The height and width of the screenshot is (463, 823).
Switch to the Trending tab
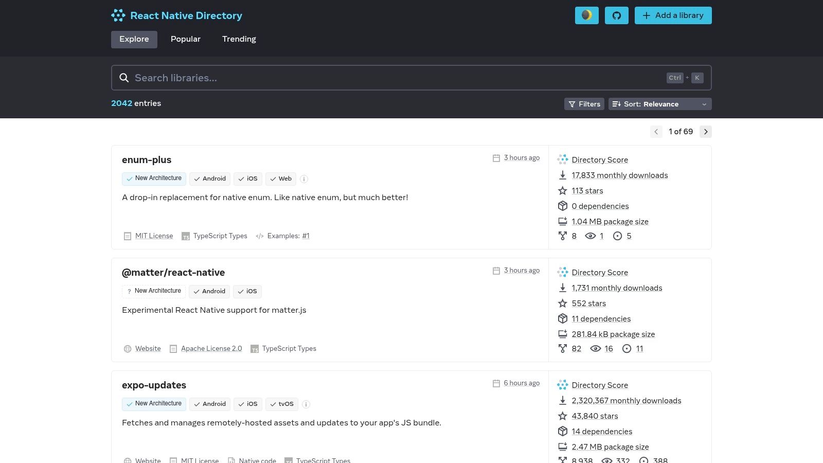[x=239, y=39]
